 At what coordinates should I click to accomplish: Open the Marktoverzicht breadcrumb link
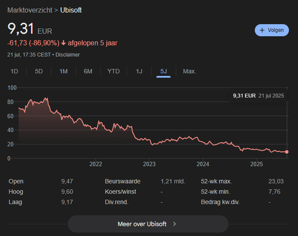tap(30, 10)
